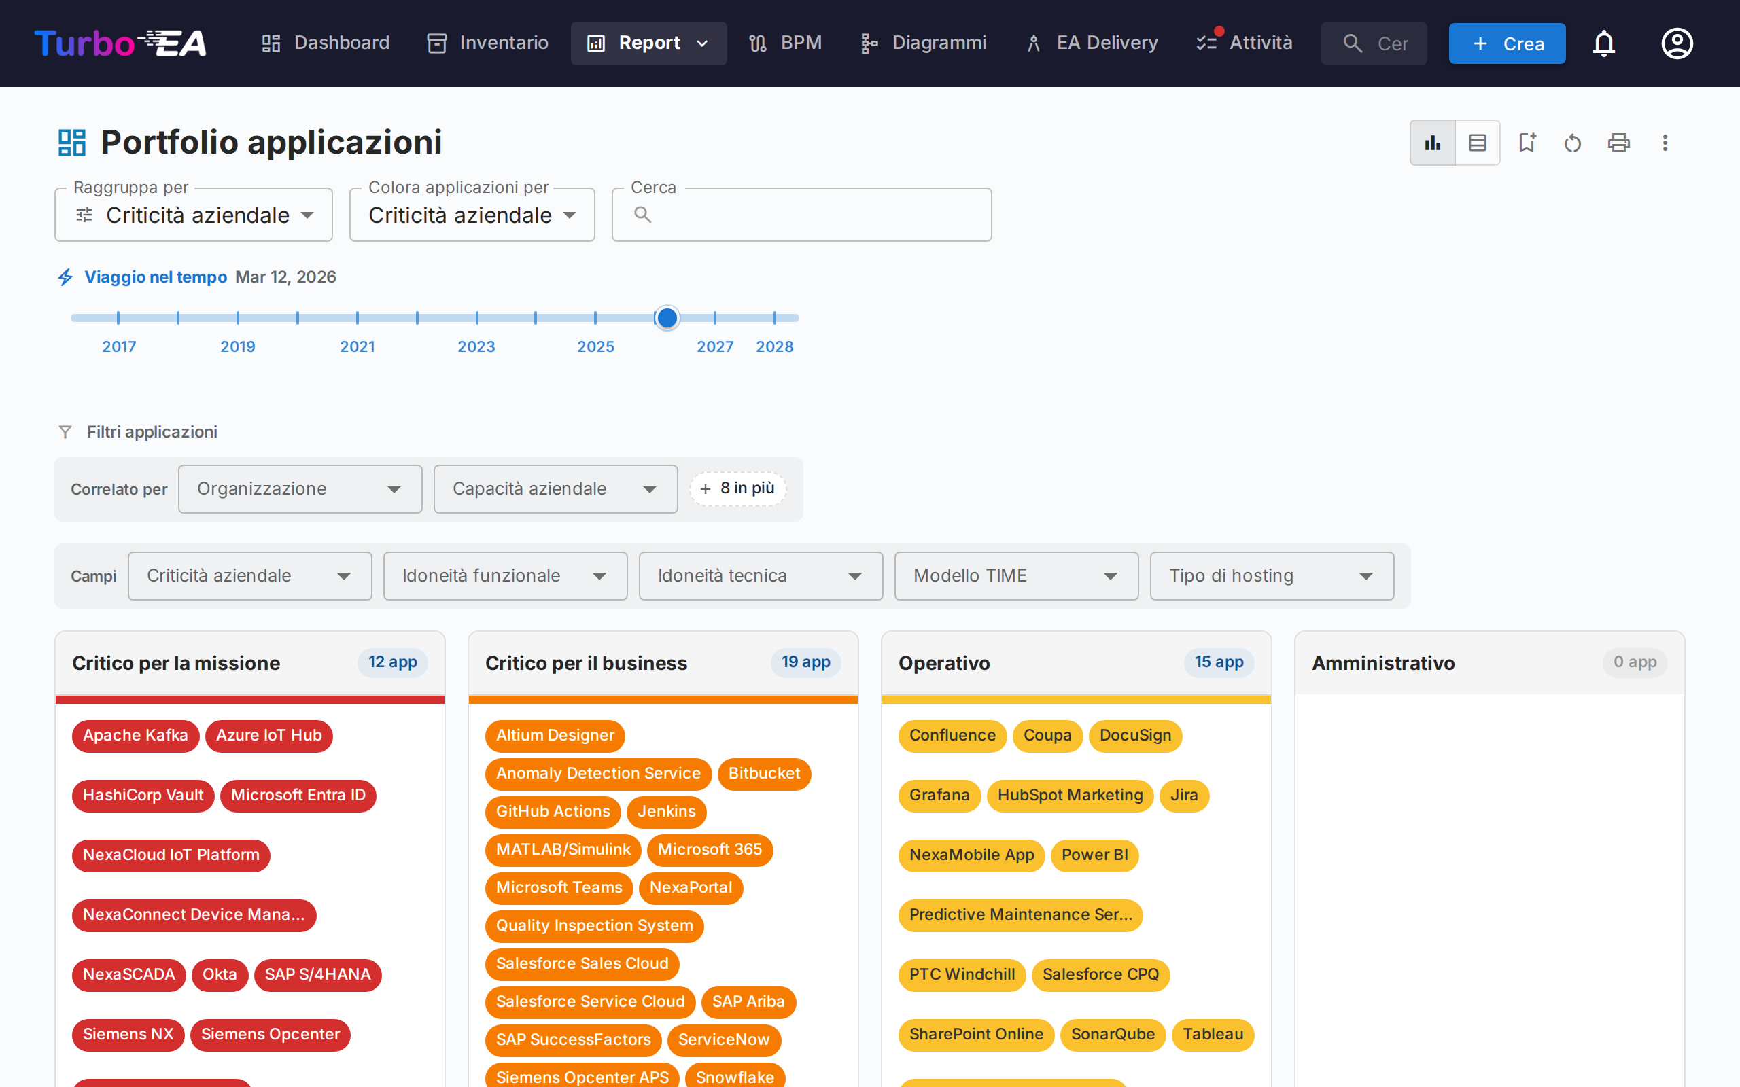Screen dimensions: 1740x1087
Task: Bookmark this report using the bookmark icon
Action: 1527,143
